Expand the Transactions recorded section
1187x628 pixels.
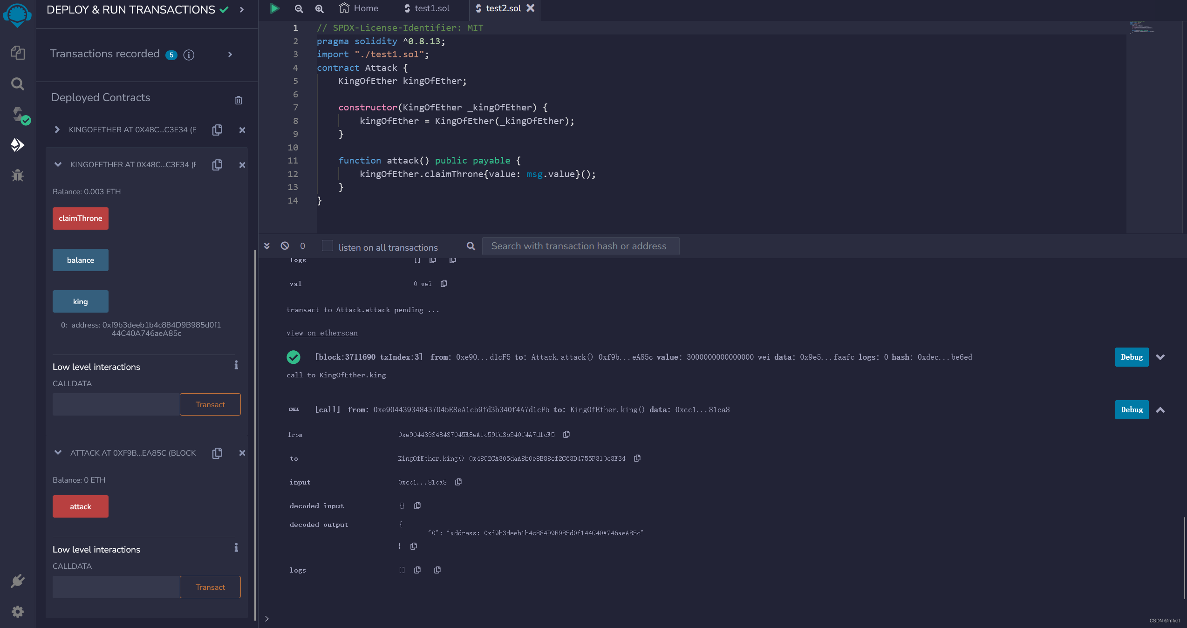tap(230, 55)
